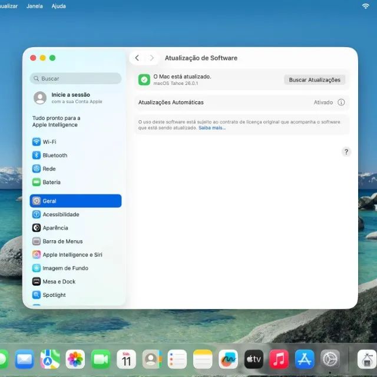Click the macOS Tahoe 26.0.1 text
The image size is (377, 377).
tap(176, 84)
